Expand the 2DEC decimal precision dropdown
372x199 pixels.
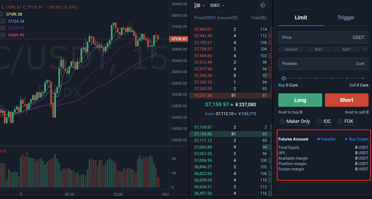pyautogui.click(x=217, y=5)
